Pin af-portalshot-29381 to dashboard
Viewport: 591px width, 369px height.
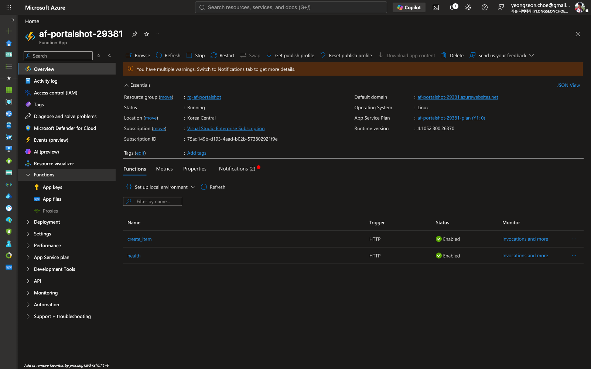pos(135,34)
